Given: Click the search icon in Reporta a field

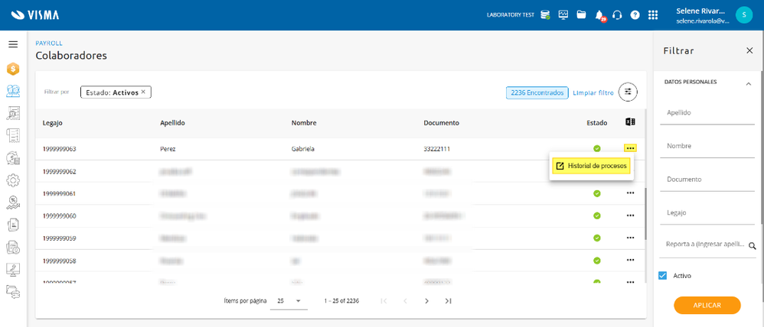Looking at the screenshot, I should click(752, 246).
